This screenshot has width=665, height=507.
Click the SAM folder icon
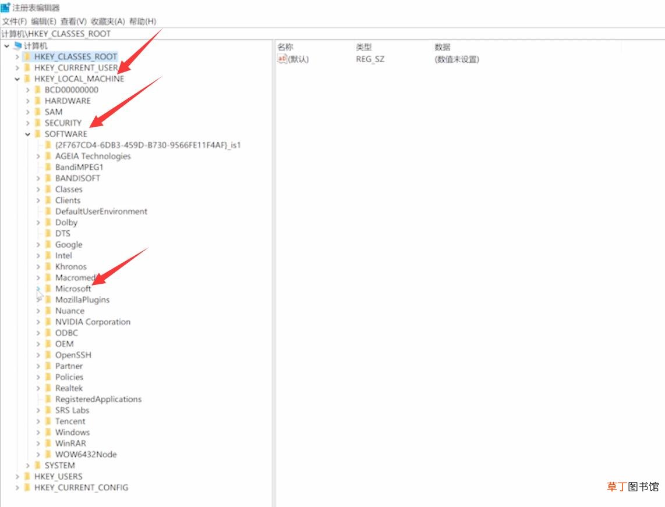click(38, 112)
